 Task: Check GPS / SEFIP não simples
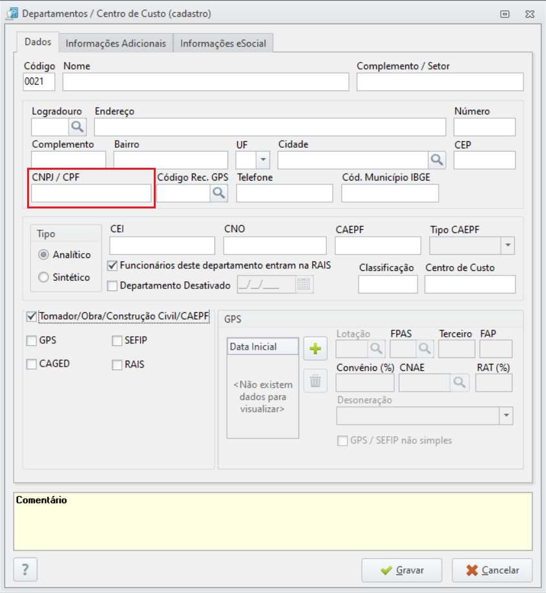coord(342,441)
